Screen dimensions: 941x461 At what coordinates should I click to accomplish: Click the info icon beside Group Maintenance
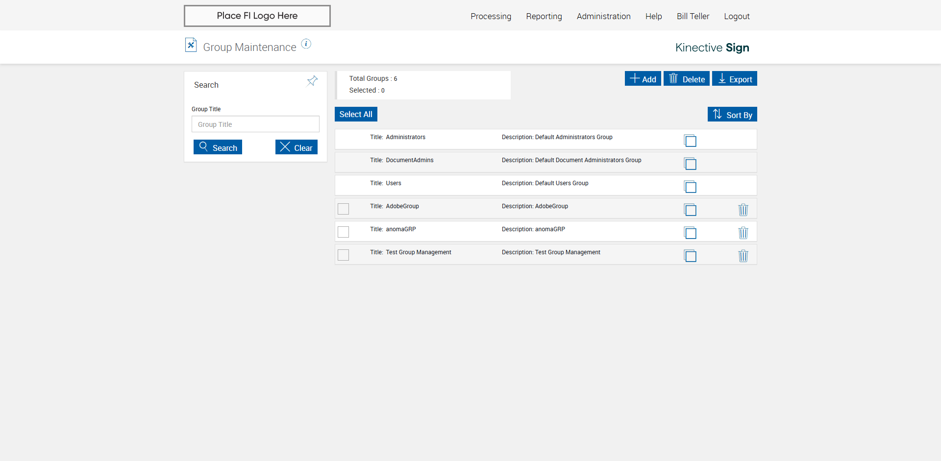[306, 44]
